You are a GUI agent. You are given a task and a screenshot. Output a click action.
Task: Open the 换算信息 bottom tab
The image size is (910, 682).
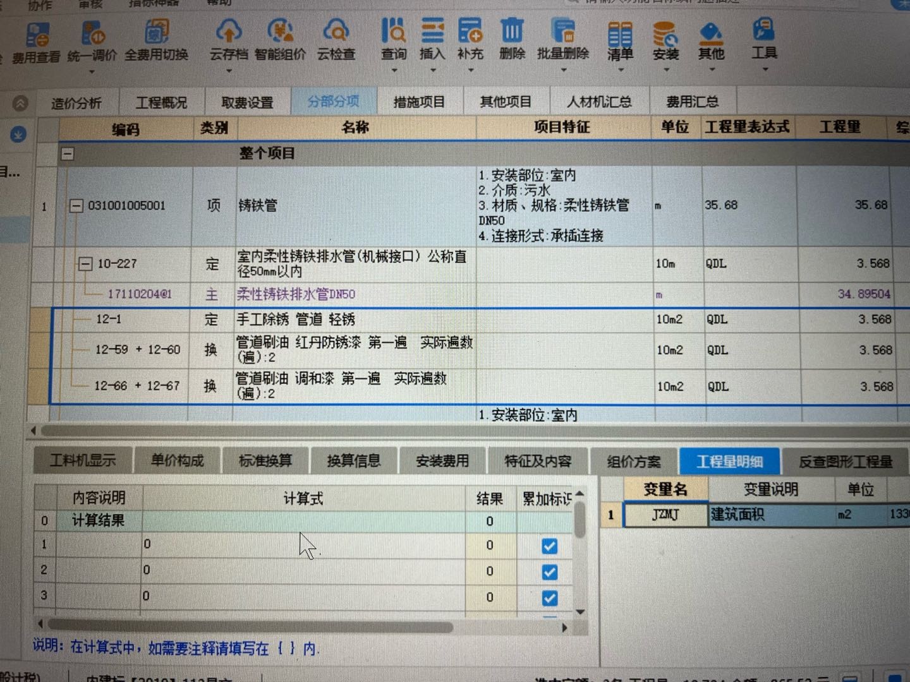pos(354,460)
